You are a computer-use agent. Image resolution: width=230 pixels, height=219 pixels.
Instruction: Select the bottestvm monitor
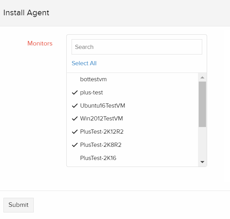coord(93,79)
